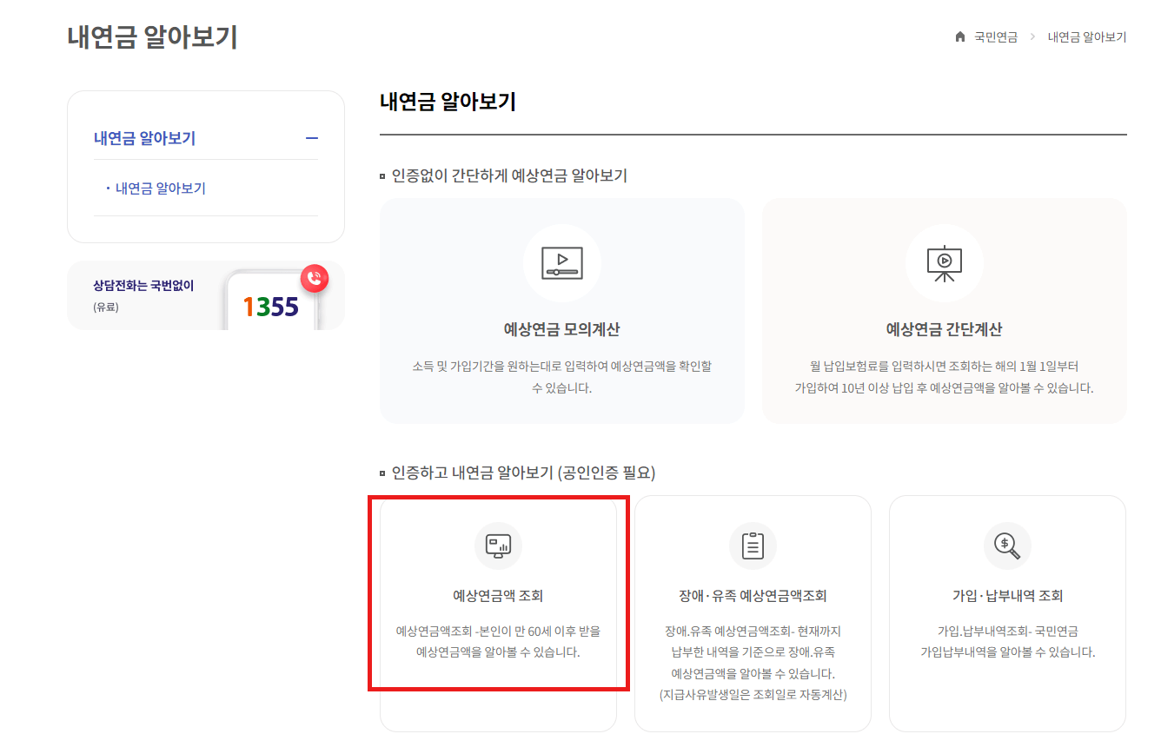Open the 예상연금 모의계산 card
The width and height of the screenshot is (1161, 734).
(x=562, y=313)
